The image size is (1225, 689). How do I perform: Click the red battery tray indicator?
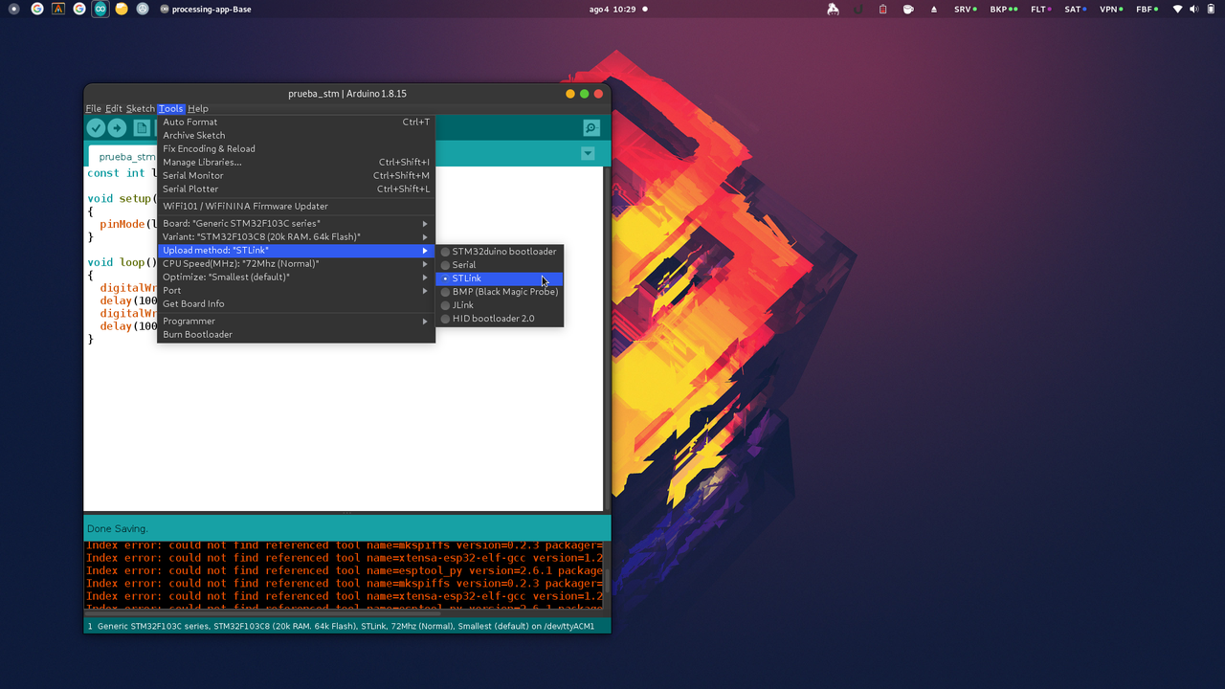tap(882, 9)
